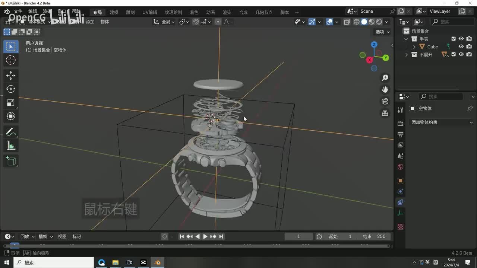
Task: Open the Object properties tab
Action: click(401, 181)
